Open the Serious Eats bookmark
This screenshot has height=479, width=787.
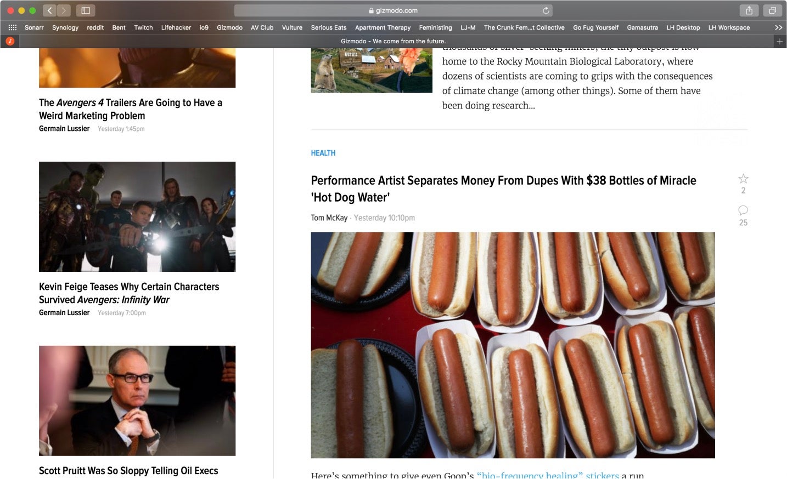pyautogui.click(x=328, y=27)
